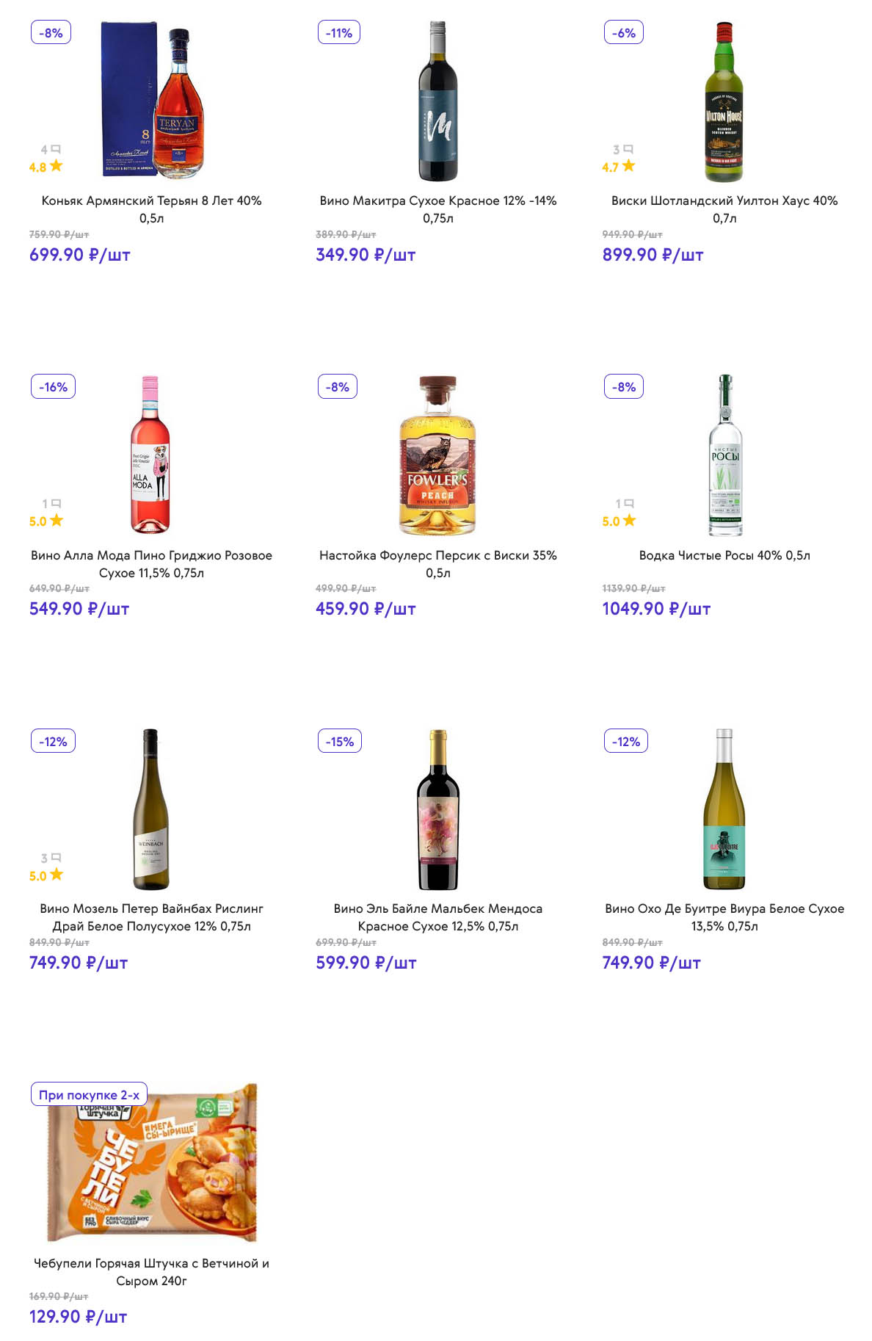Click the 129.90 ₽/шт price
This screenshot has width=872, height=1341.
78,1317
